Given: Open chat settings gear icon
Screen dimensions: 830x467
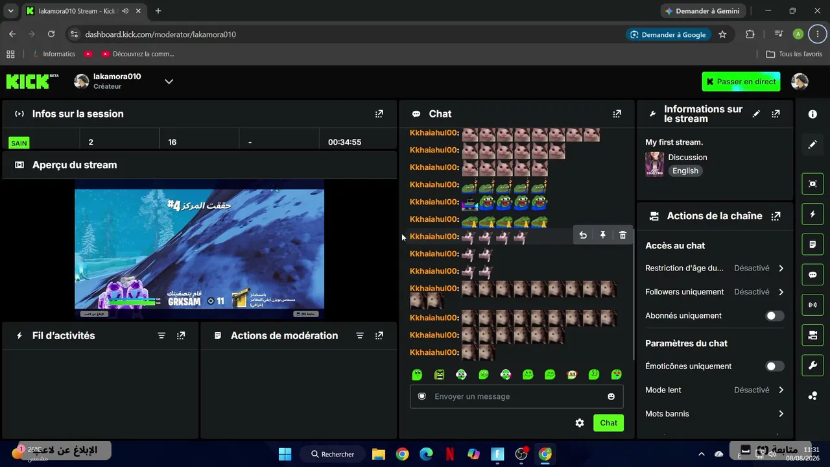Looking at the screenshot, I should [580, 423].
